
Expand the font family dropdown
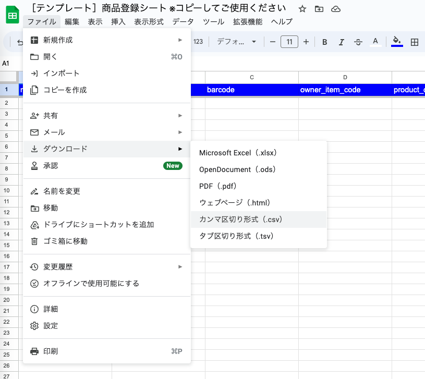click(237, 42)
